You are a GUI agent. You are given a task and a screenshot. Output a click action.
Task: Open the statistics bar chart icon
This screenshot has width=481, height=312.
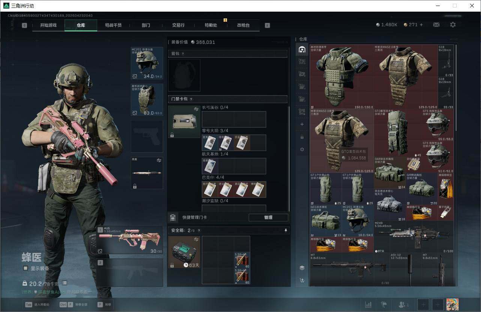click(368, 304)
